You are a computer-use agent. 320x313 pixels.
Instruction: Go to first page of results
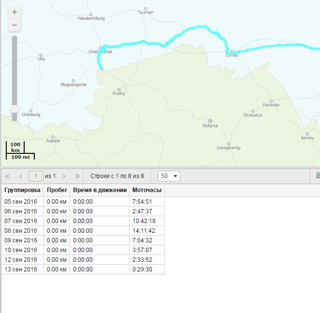tap(7, 176)
